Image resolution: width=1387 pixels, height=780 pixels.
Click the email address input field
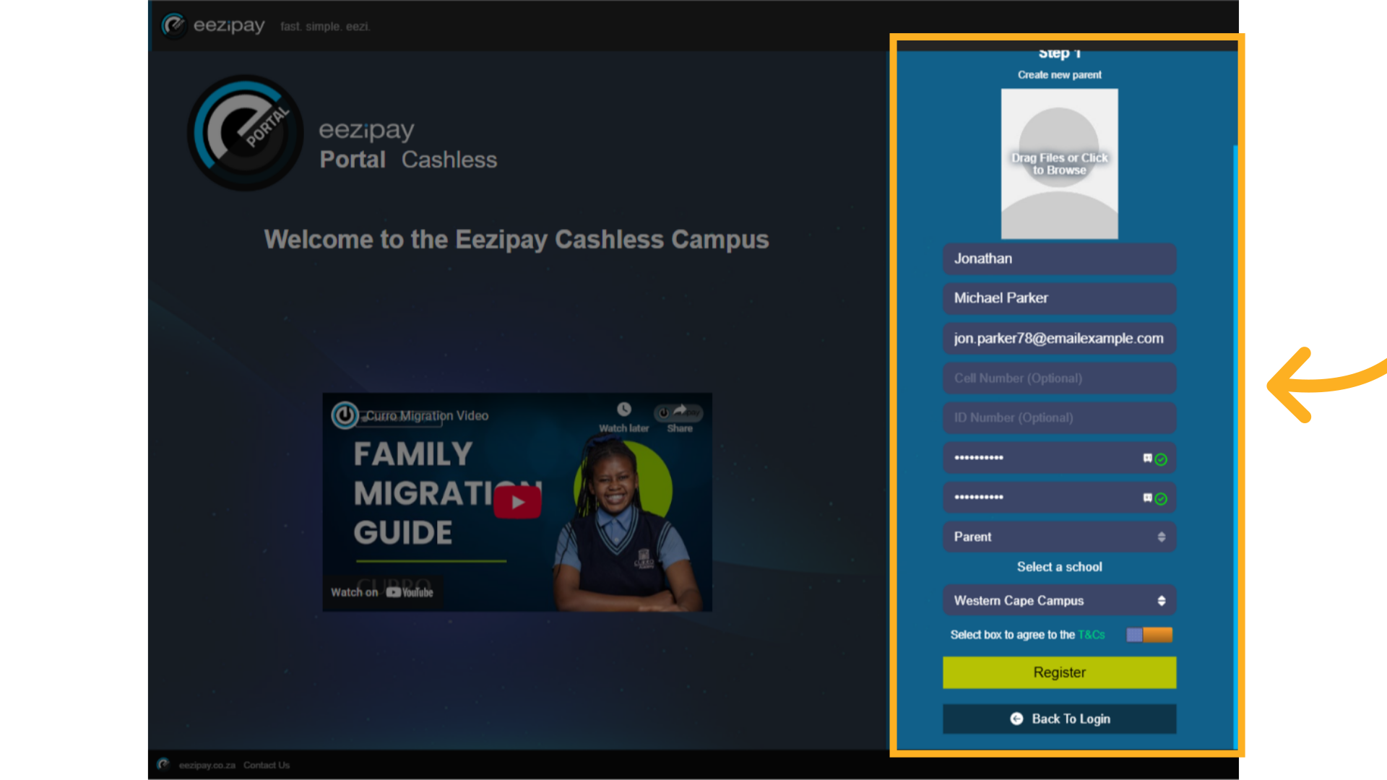click(x=1059, y=338)
